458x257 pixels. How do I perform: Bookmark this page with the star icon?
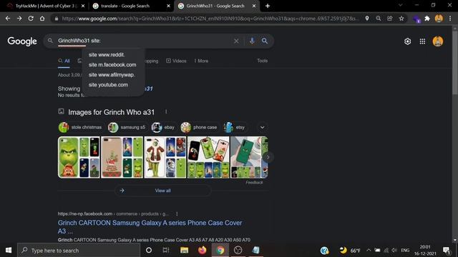point(401,19)
